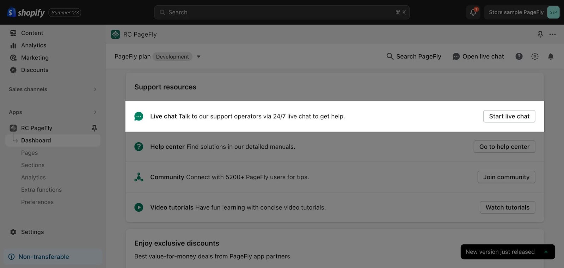The height and width of the screenshot is (268, 564).
Task: Expand the PageFly plan dropdown arrow
Action: (199, 57)
